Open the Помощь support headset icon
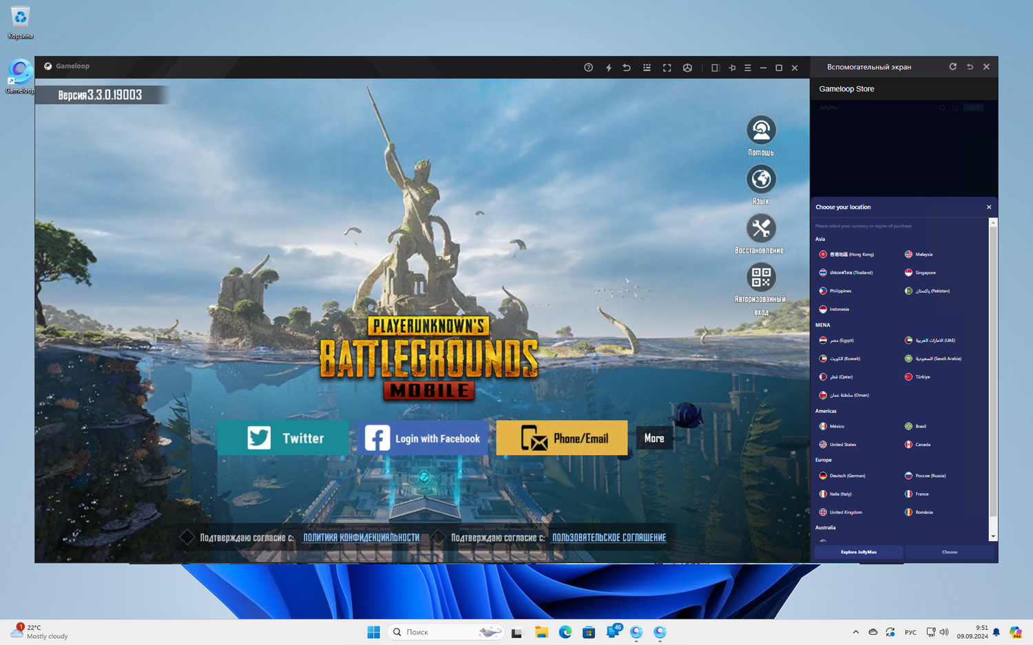The image size is (1033, 645). (761, 130)
